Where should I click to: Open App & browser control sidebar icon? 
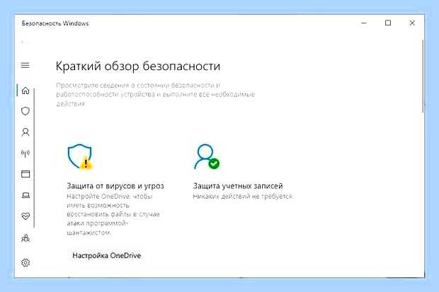coord(25,174)
